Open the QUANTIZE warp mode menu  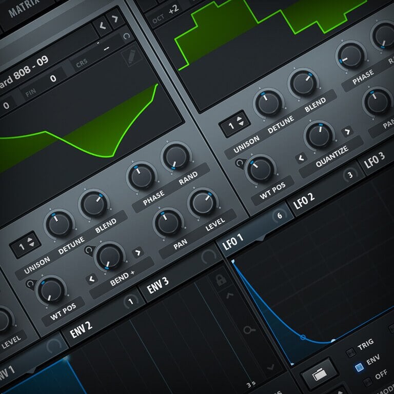(331, 157)
